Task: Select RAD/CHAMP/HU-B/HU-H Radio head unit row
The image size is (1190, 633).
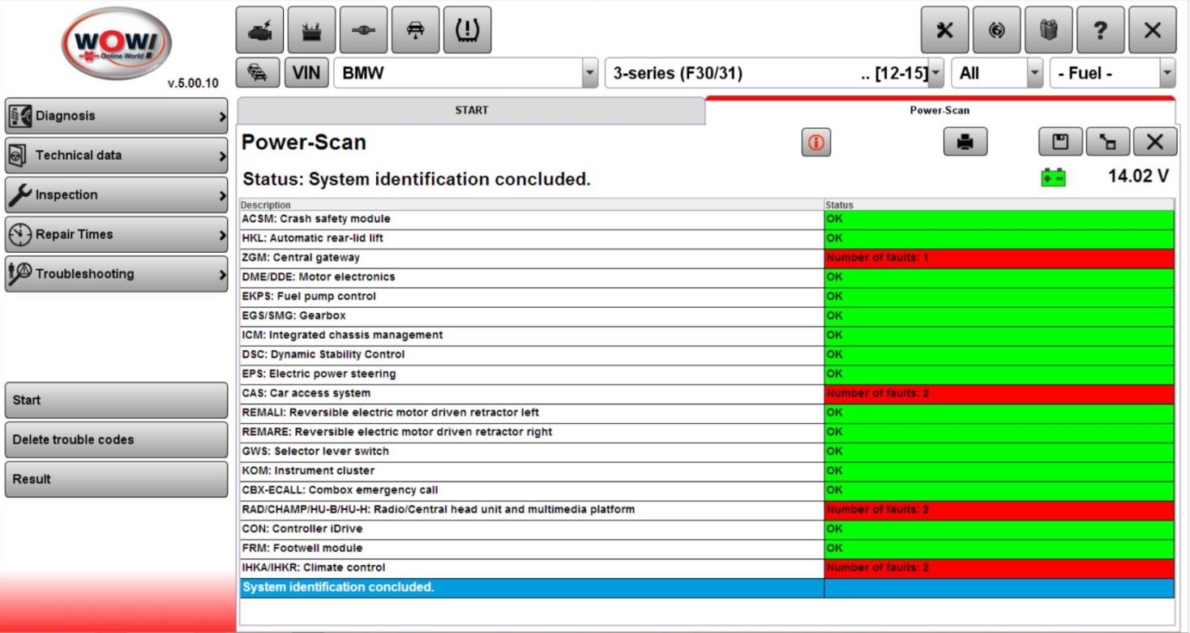Action: 707,510
